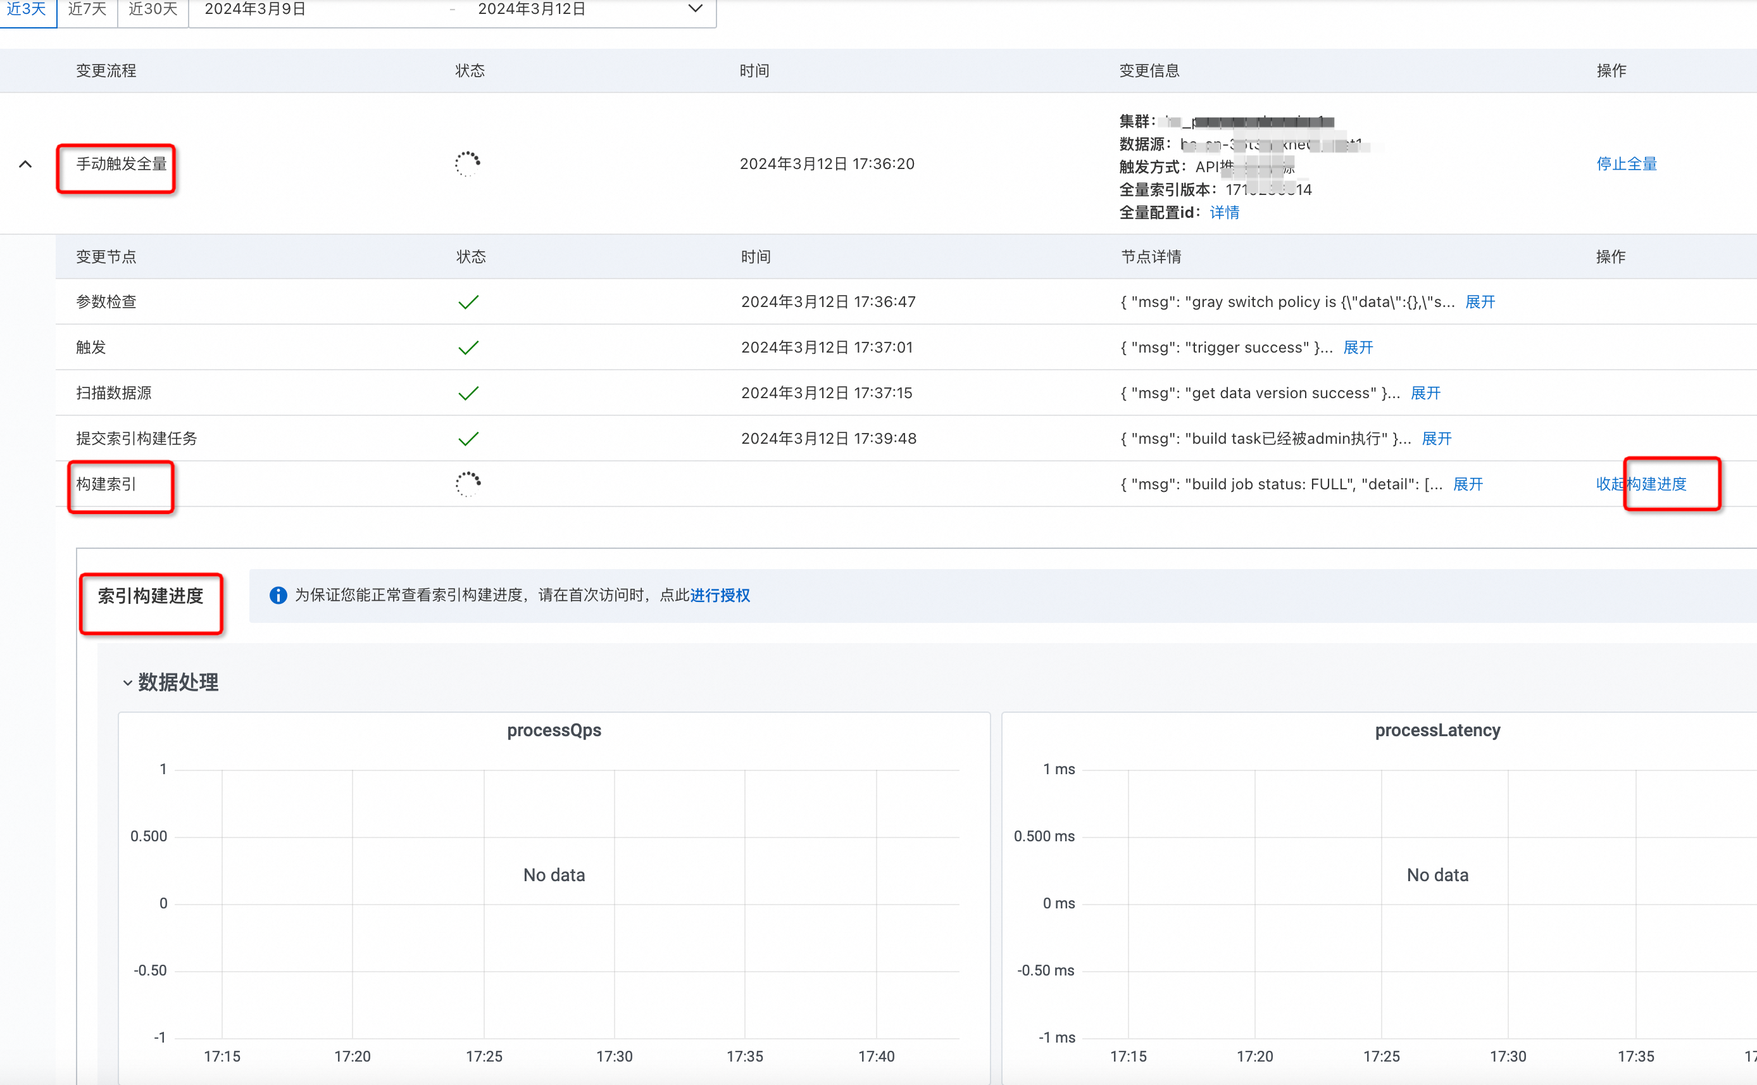Click 收起构建进度 to collapse build progress
Viewport: 1757px width, 1085px height.
(1641, 484)
